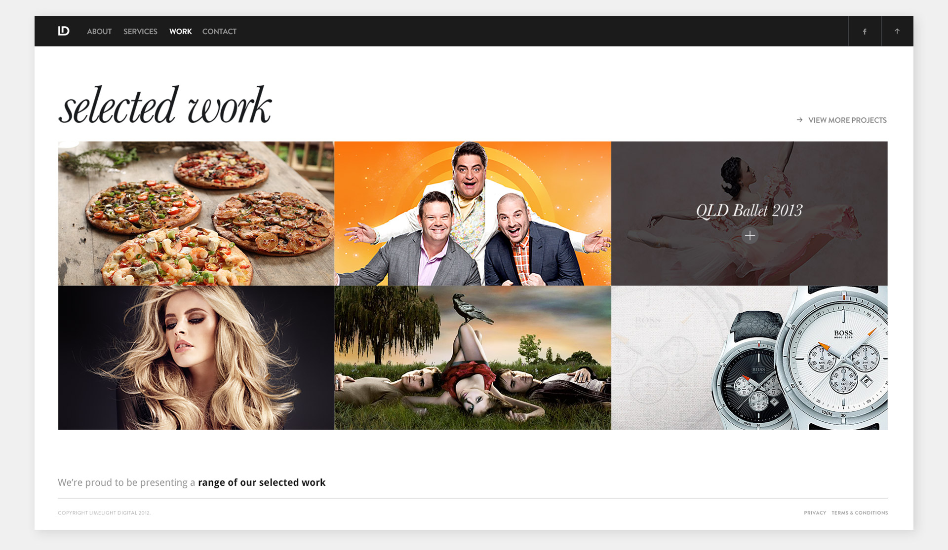Image resolution: width=948 pixels, height=550 pixels.
Task: Go to the Services page
Action: [140, 32]
